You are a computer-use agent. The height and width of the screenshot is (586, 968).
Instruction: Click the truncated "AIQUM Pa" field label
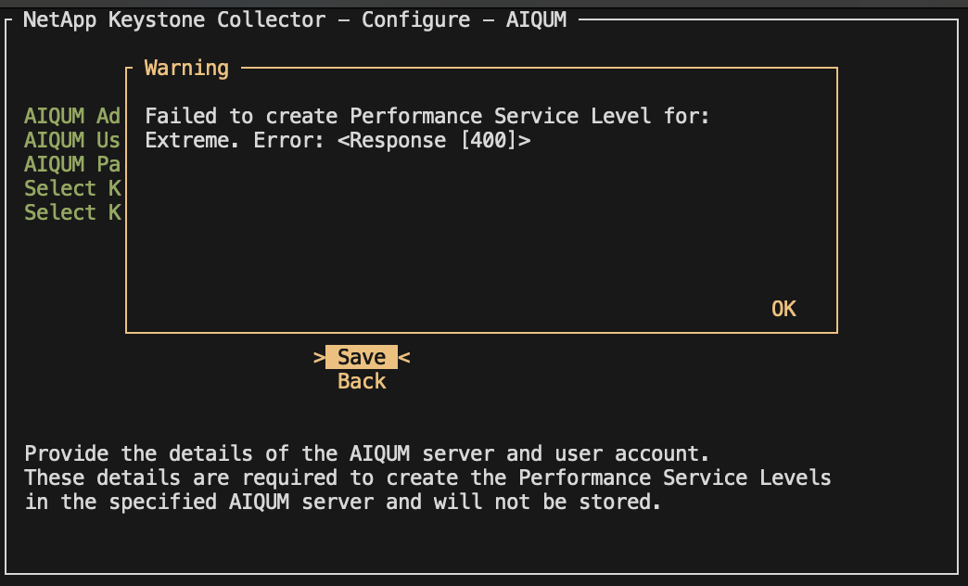tap(72, 164)
